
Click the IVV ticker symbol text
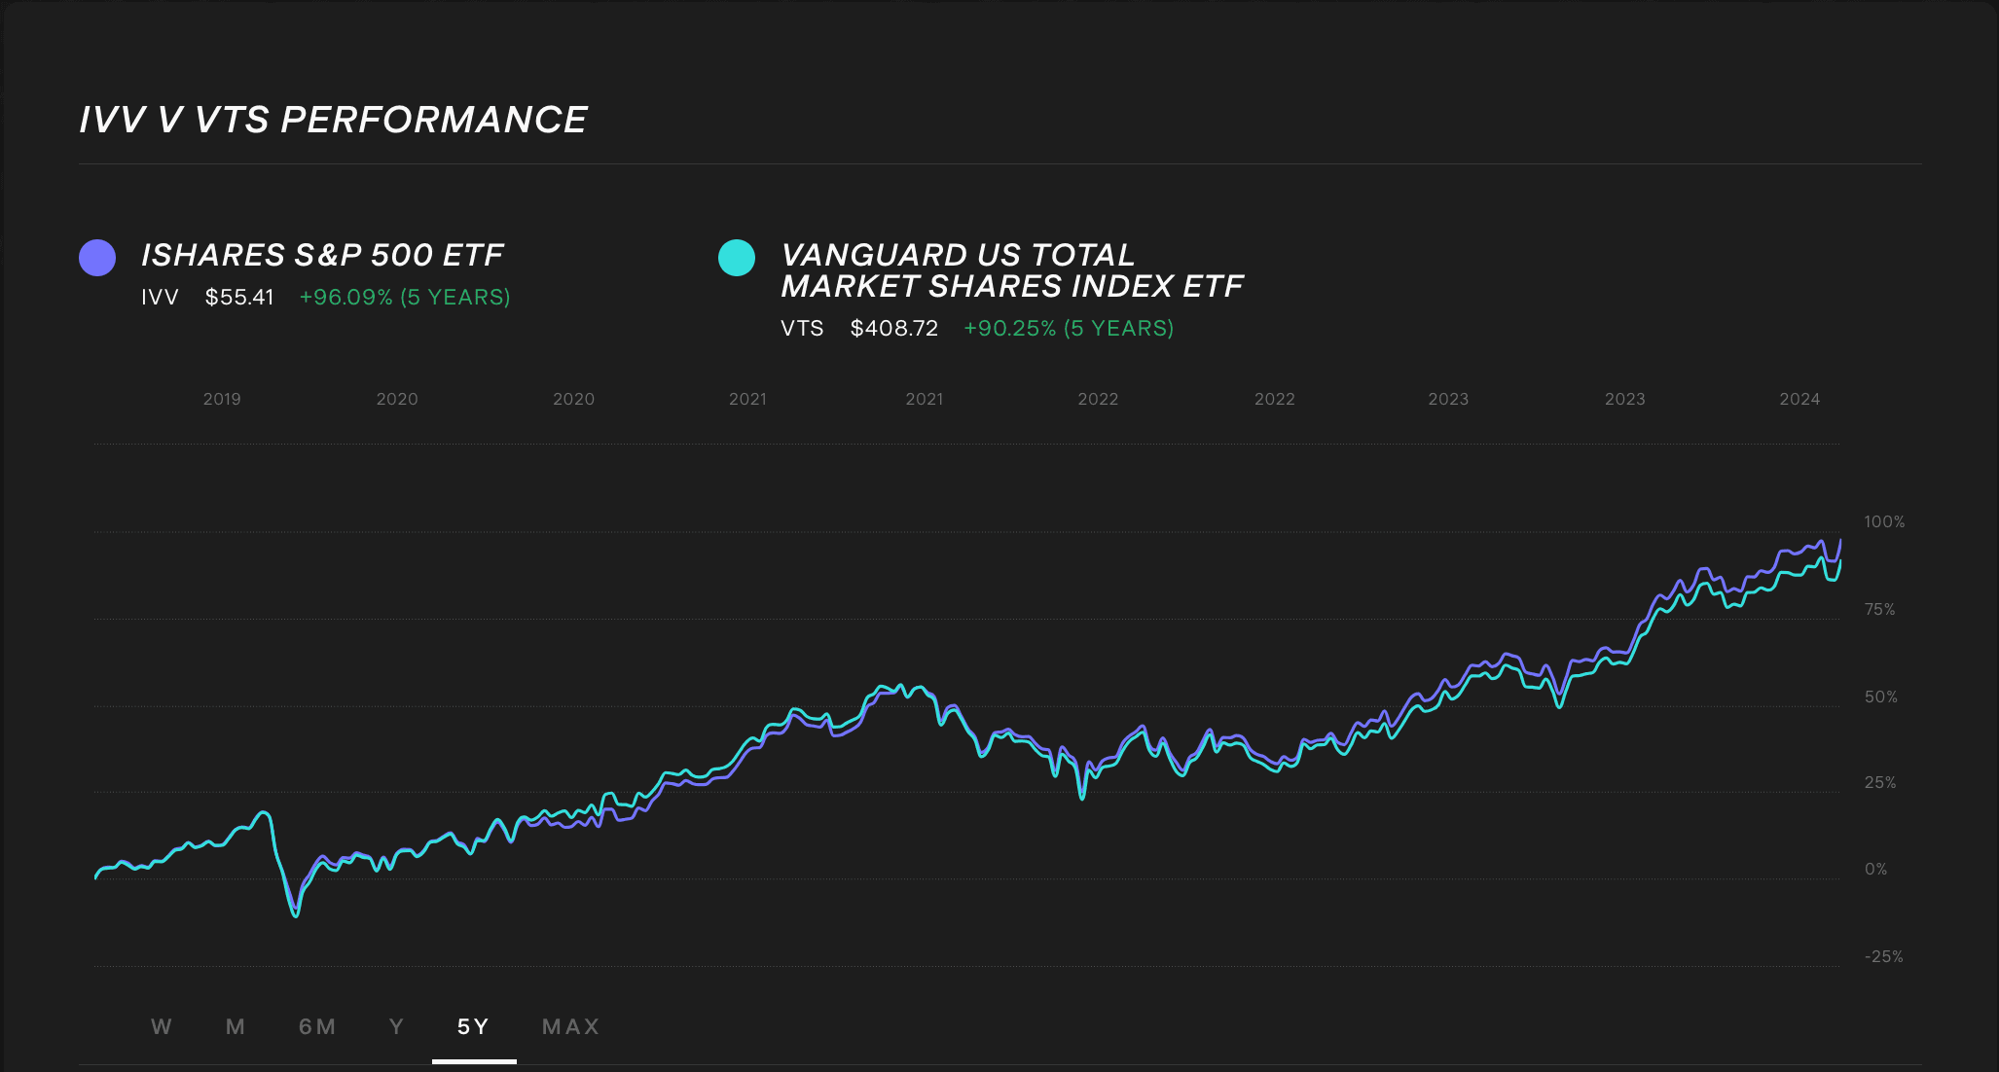pyautogui.click(x=161, y=297)
